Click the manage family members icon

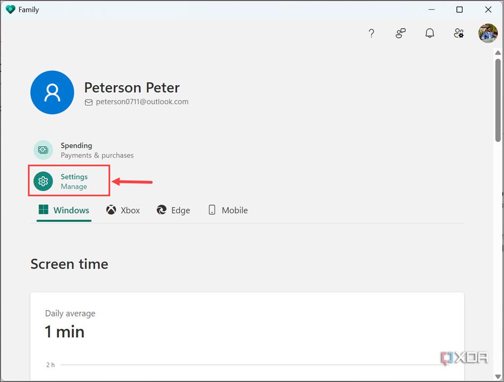click(458, 33)
